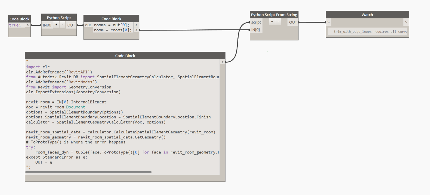Image resolution: width=430 pixels, height=195 pixels.
Task: Click the input port of the Watch node
Action: [x=328, y=22]
